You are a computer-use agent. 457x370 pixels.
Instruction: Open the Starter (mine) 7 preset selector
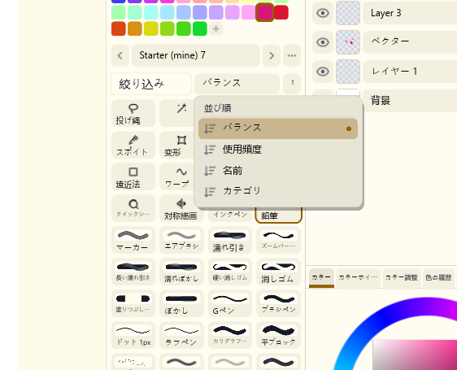click(x=195, y=55)
